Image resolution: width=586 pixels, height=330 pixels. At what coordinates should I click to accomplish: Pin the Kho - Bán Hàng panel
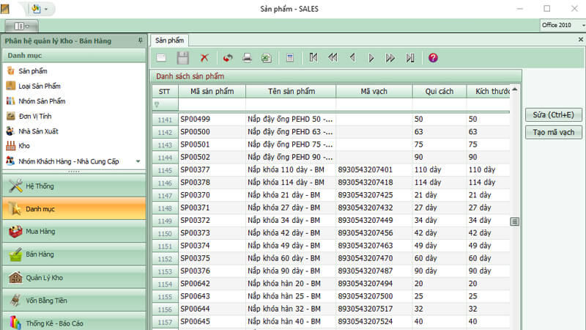[140, 40]
